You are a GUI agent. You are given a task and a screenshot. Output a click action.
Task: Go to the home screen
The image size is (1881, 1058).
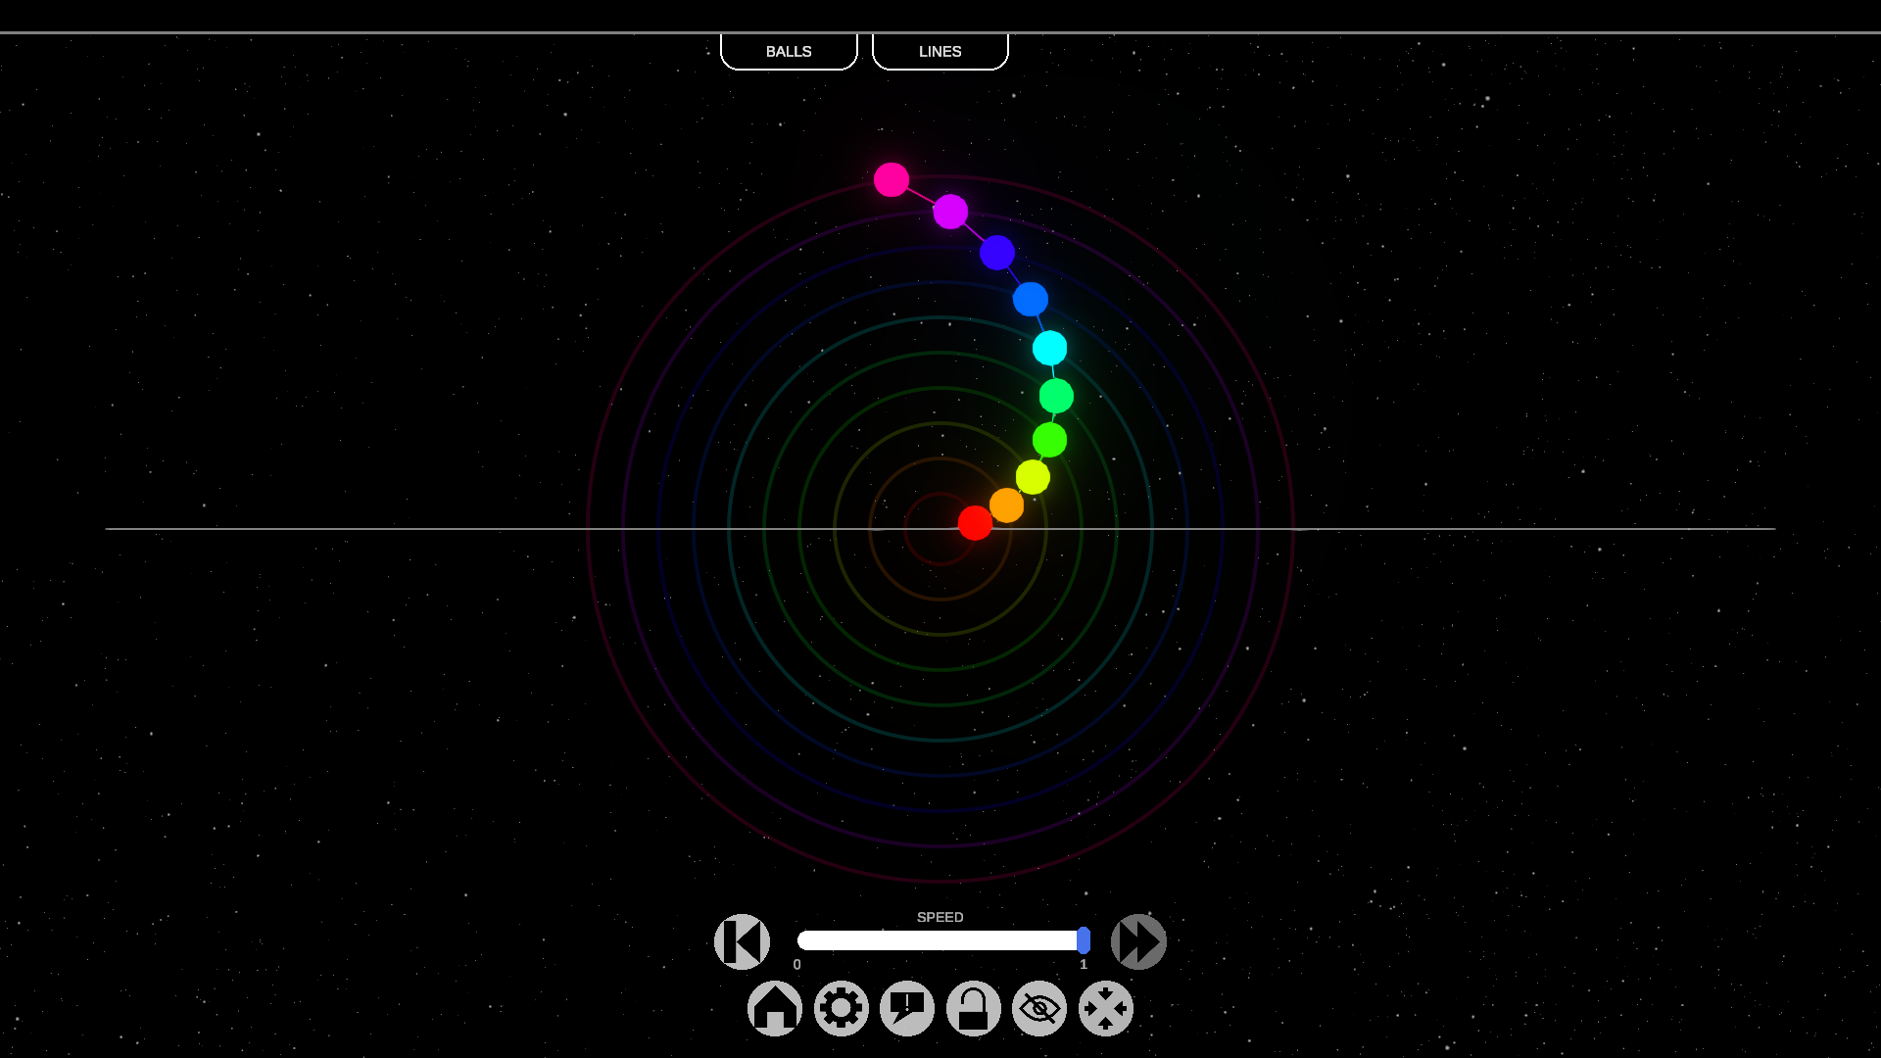(775, 1008)
